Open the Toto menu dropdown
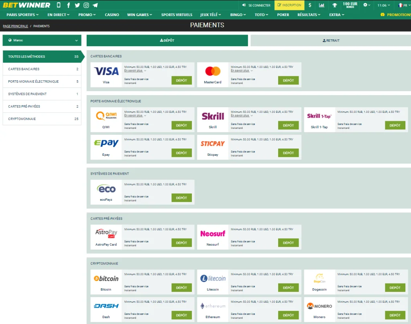The image size is (411, 324). pos(261,15)
